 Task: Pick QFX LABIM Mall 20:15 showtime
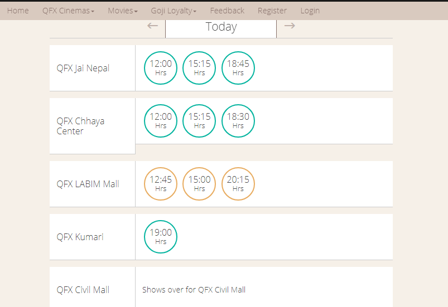238,184
